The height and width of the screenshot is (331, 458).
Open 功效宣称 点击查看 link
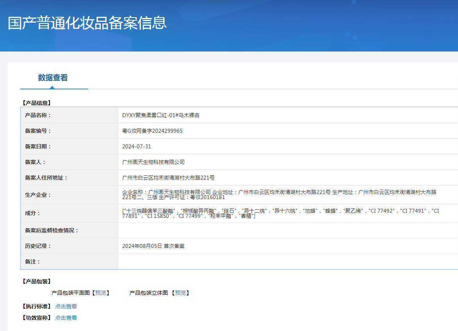66,318
